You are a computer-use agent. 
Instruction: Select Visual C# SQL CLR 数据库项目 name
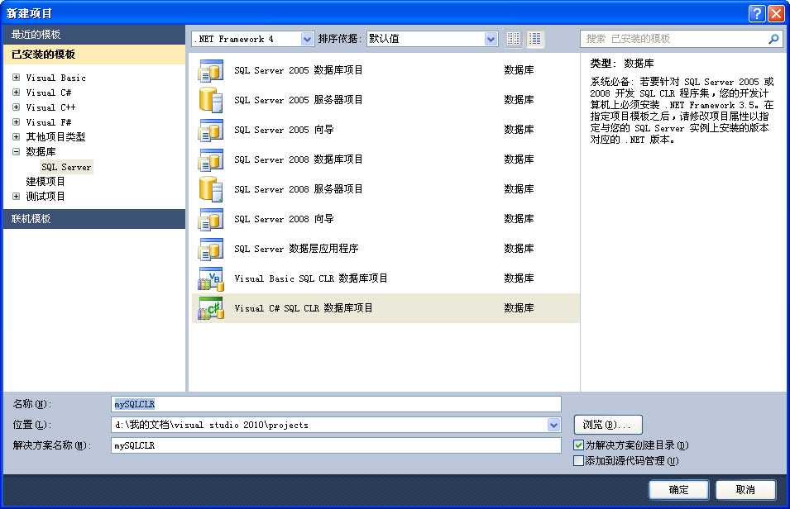pyautogui.click(x=304, y=308)
